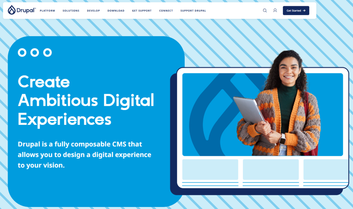353x209 pixels.
Task: Expand the Solutions menu
Action: (71, 11)
